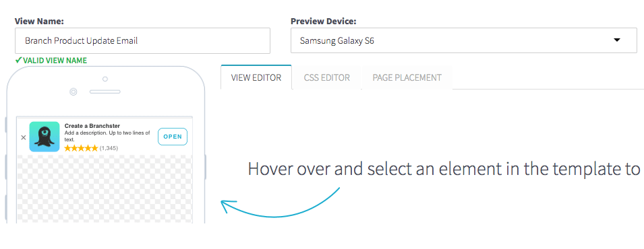The height and width of the screenshot is (249, 644).
Task: Select the 'Create a Branchster' title text
Action: click(92, 126)
